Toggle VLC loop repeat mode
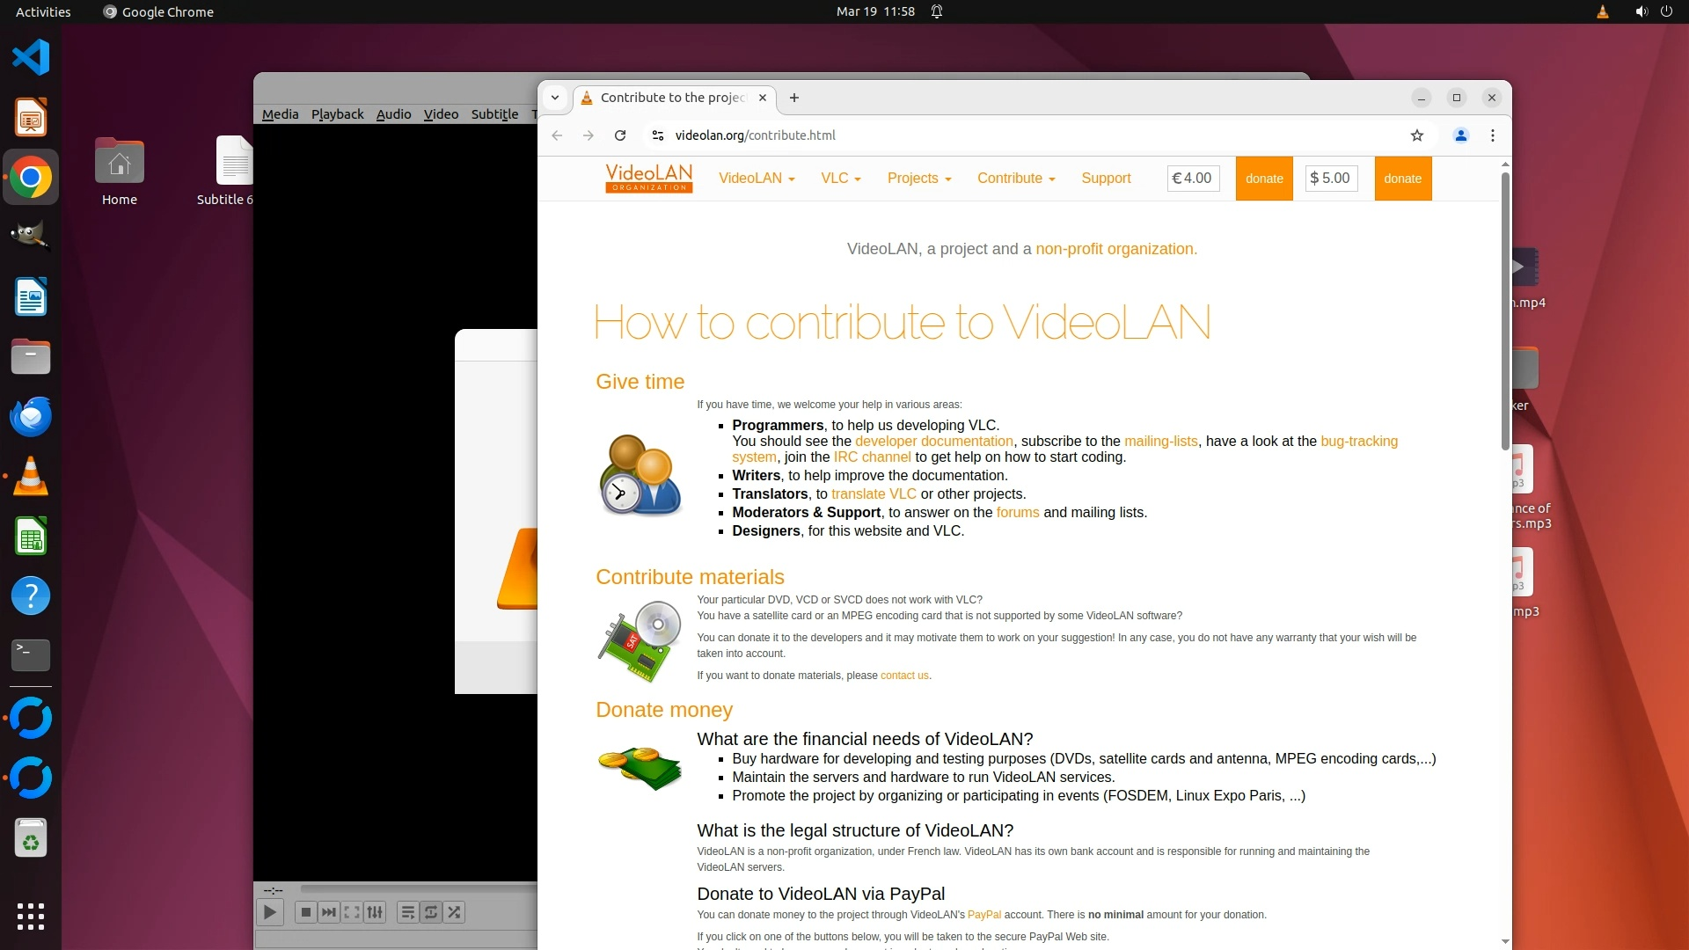The height and width of the screenshot is (950, 1689). coord(431,912)
